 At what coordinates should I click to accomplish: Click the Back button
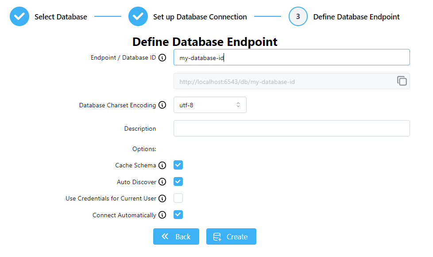pos(176,237)
